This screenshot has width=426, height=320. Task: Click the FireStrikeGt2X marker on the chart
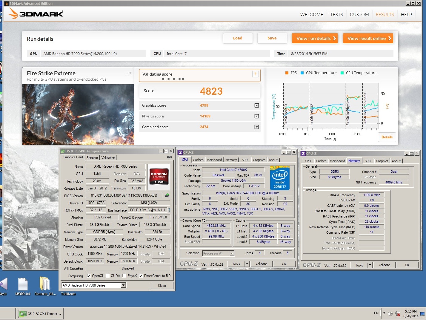click(311, 114)
